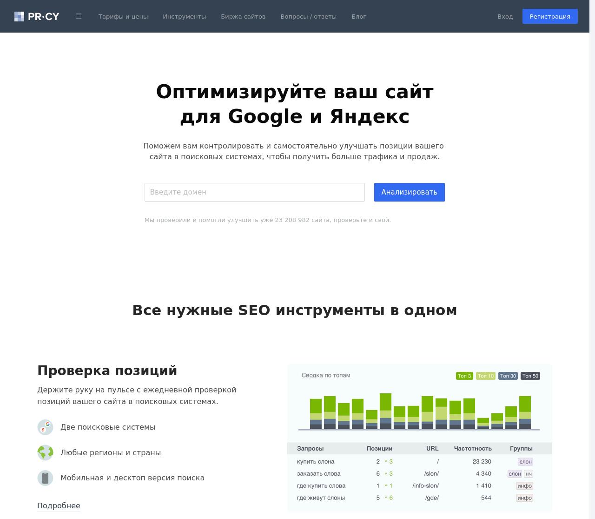This screenshot has height=519, width=595.
Task: Open the Блог link
Action: tap(359, 16)
